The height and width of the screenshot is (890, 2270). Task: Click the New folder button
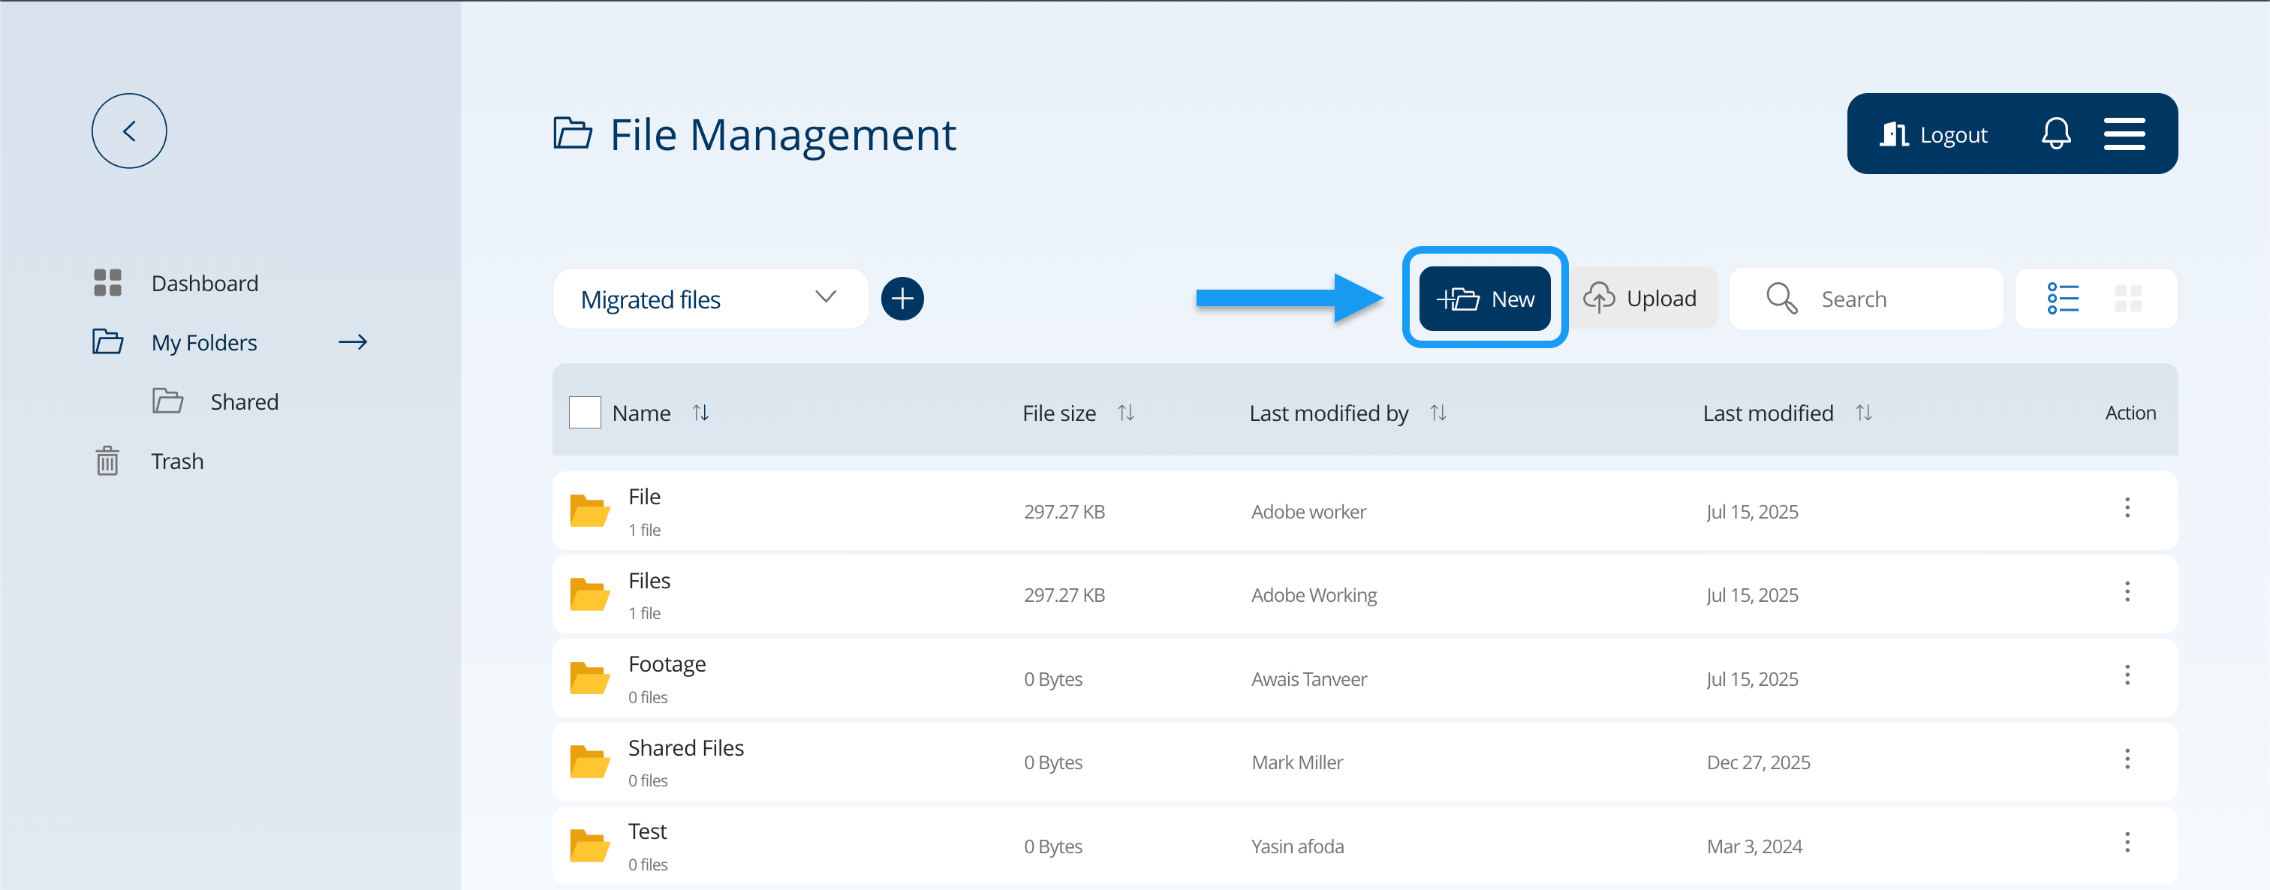tap(1484, 299)
